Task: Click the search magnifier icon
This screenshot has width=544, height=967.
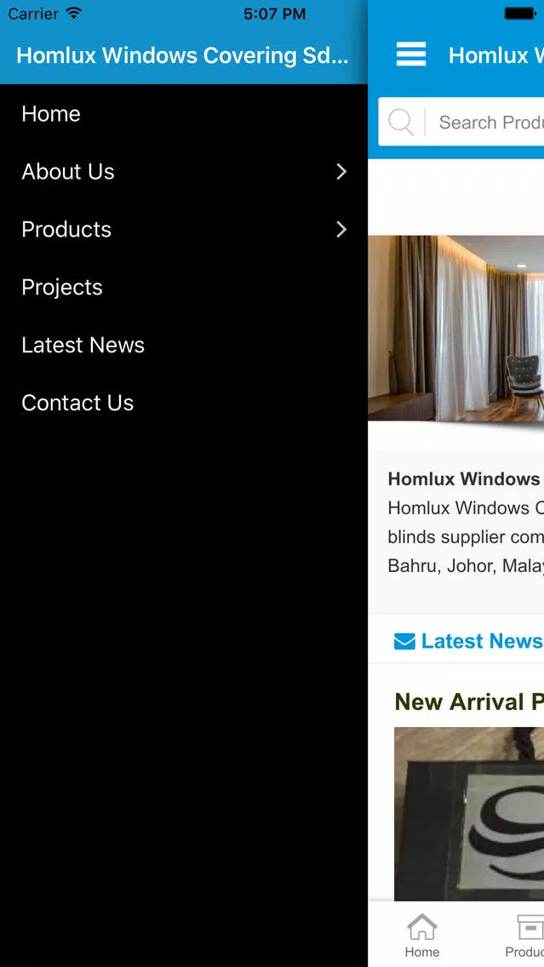Action: 401,122
